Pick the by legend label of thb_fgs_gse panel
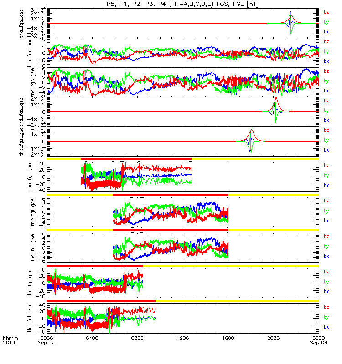This screenshot has width=342, height=364. tap(326, 51)
